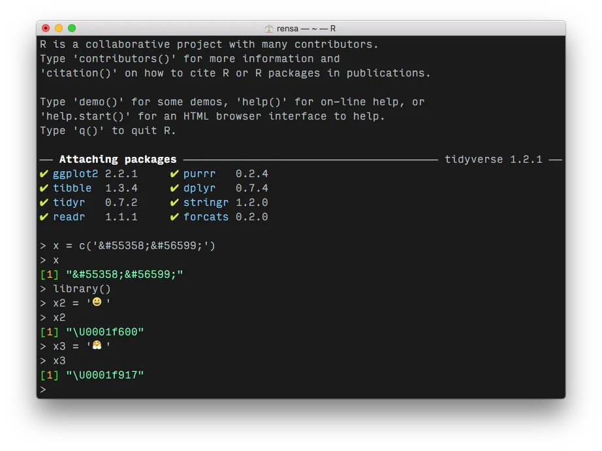Click the checkmark beside tibble
Viewport: 602px width, 451px height.
coord(44,188)
